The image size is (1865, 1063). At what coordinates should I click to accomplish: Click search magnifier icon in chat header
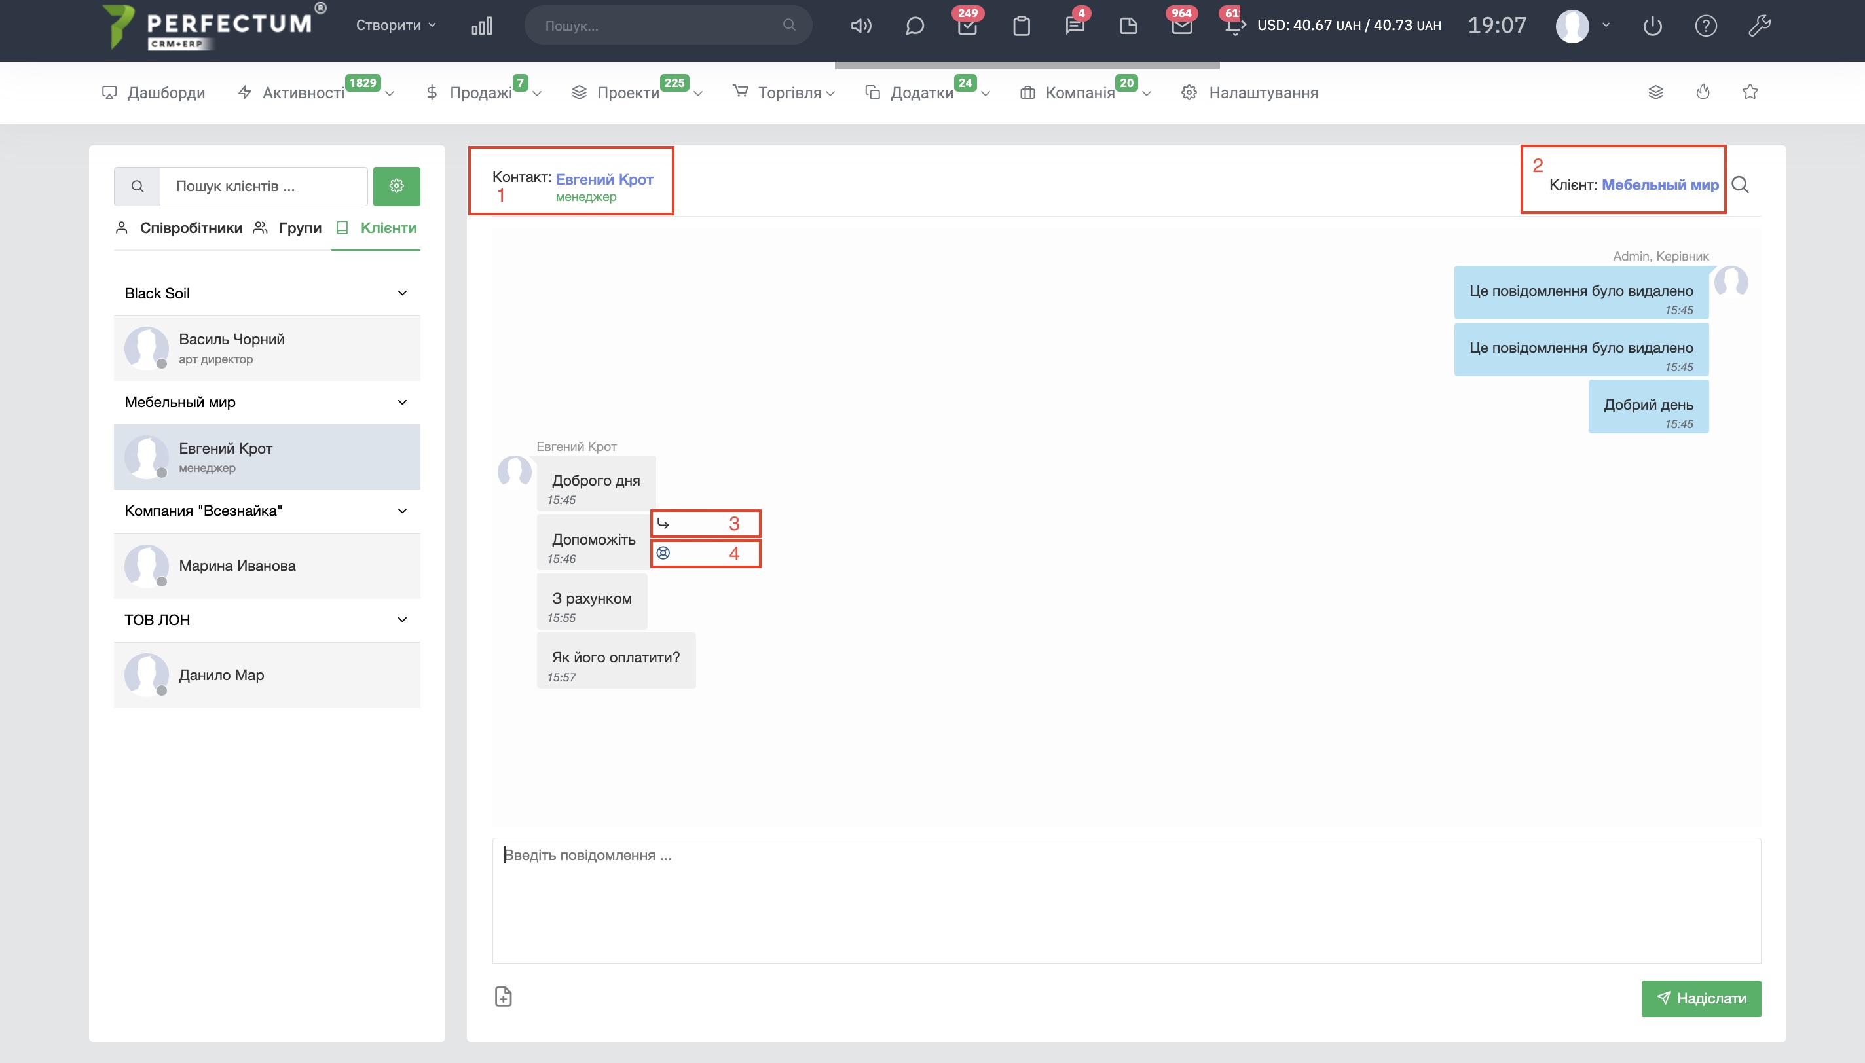pyautogui.click(x=1740, y=185)
